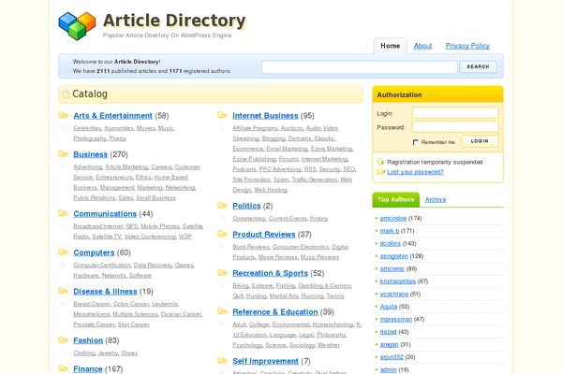The image size is (562, 374).
Task: Focus the Login text field
Action: [455, 113]
